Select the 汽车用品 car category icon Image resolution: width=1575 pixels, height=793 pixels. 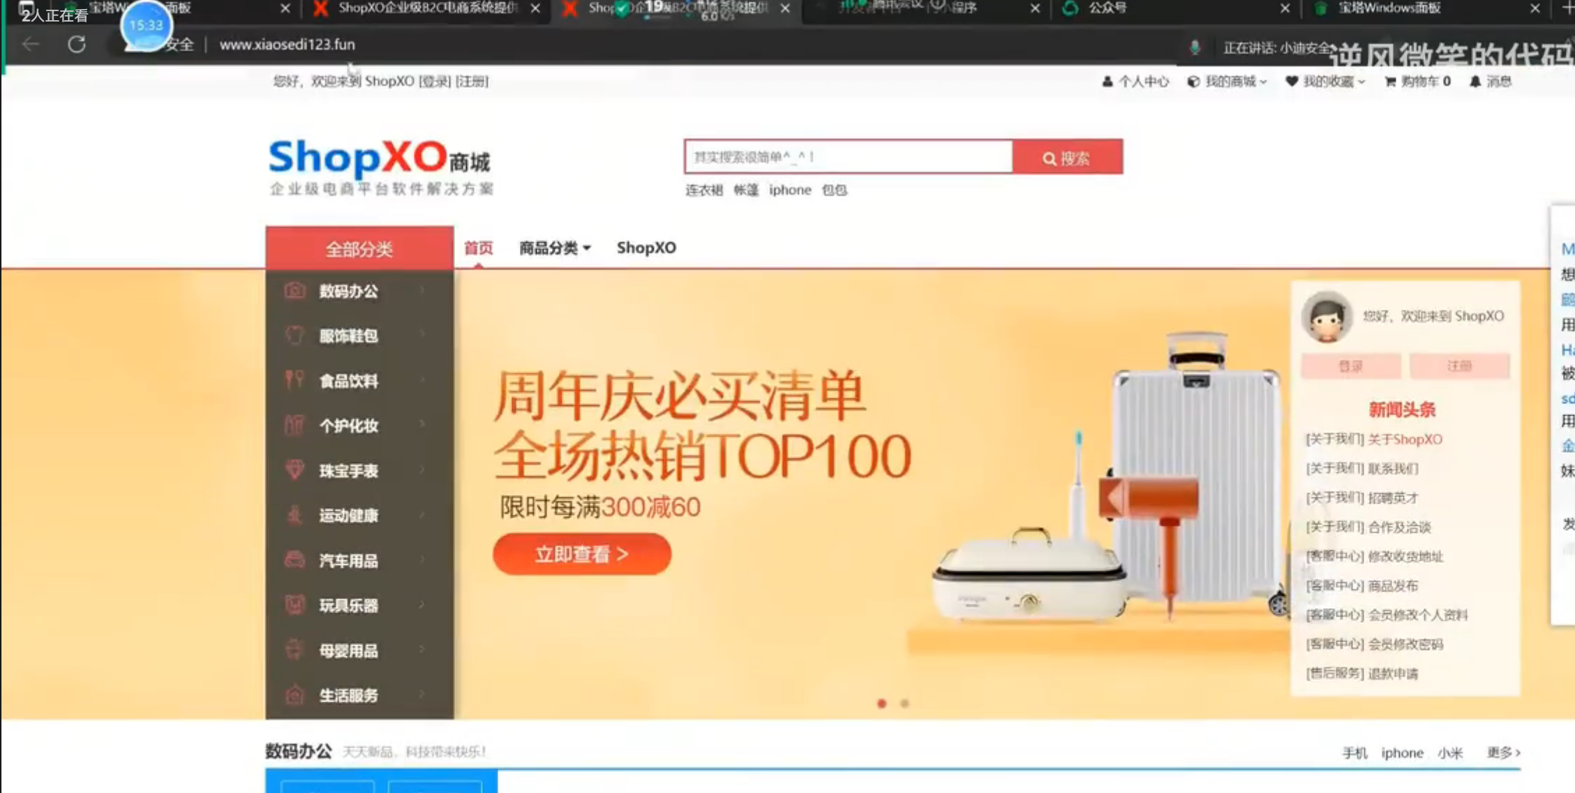click(294, 560)
